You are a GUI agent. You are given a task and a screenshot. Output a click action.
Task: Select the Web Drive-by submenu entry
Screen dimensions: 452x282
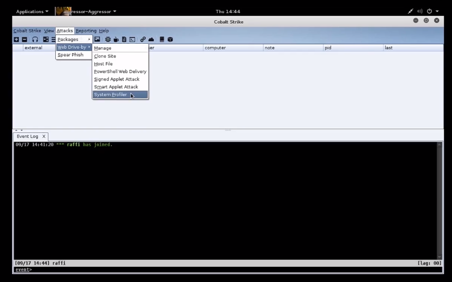coord(74,47)
